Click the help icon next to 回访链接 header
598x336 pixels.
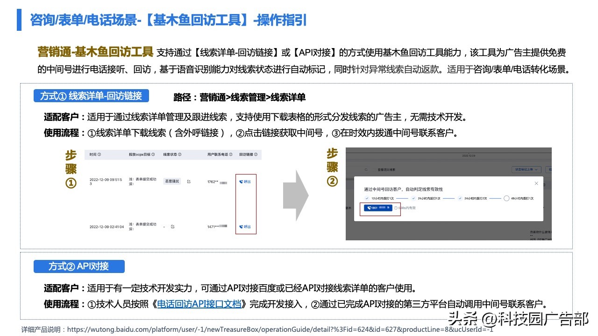255,154
